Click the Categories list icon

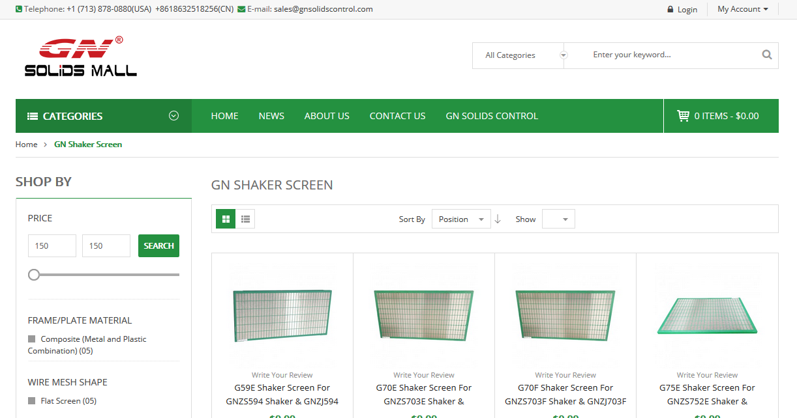[x=33, y=116]
